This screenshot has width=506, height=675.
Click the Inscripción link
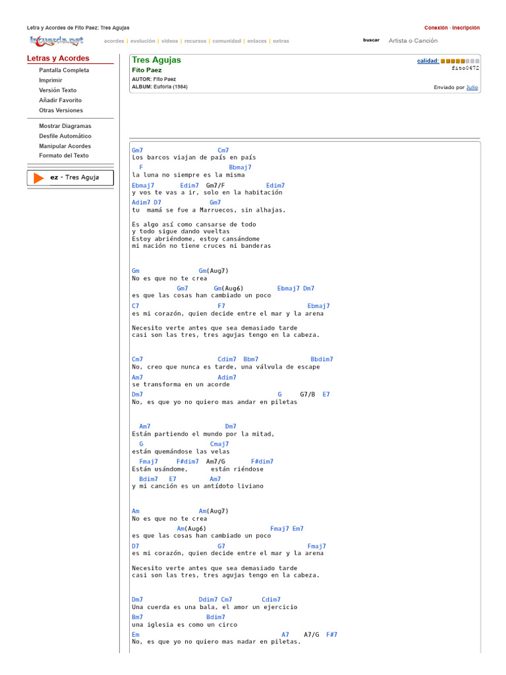[466, 28]
